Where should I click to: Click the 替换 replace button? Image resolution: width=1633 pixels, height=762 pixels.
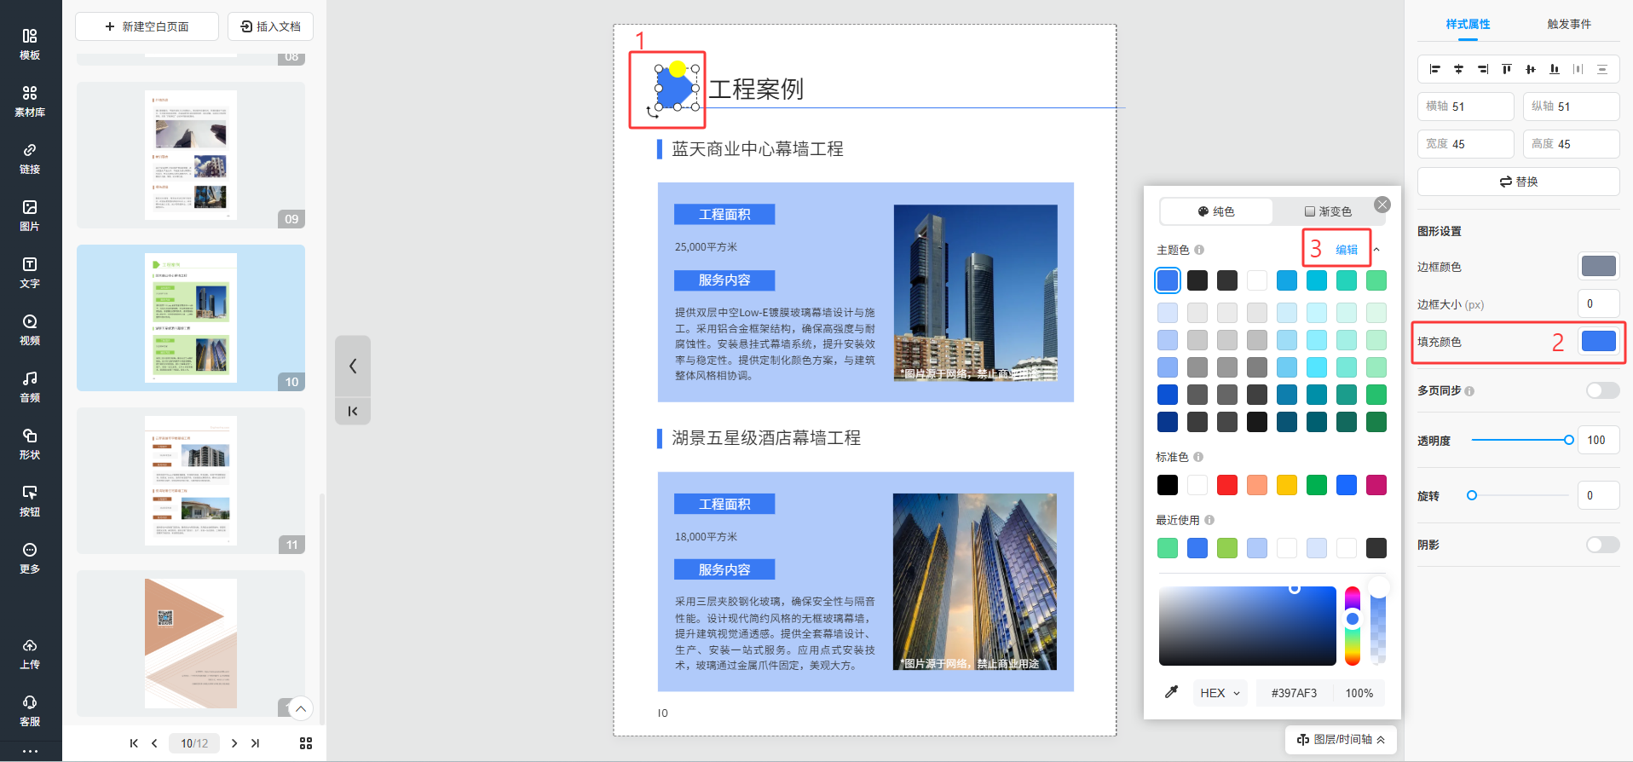(1518, 182)
